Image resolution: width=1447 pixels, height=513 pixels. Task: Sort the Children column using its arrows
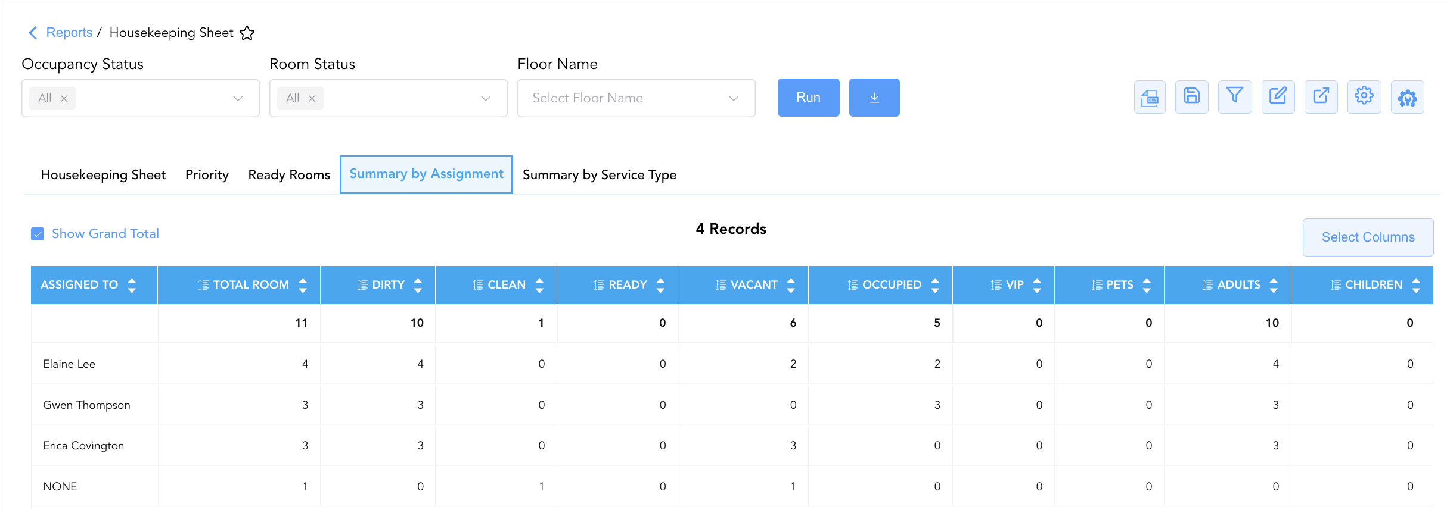point(1416,285)
